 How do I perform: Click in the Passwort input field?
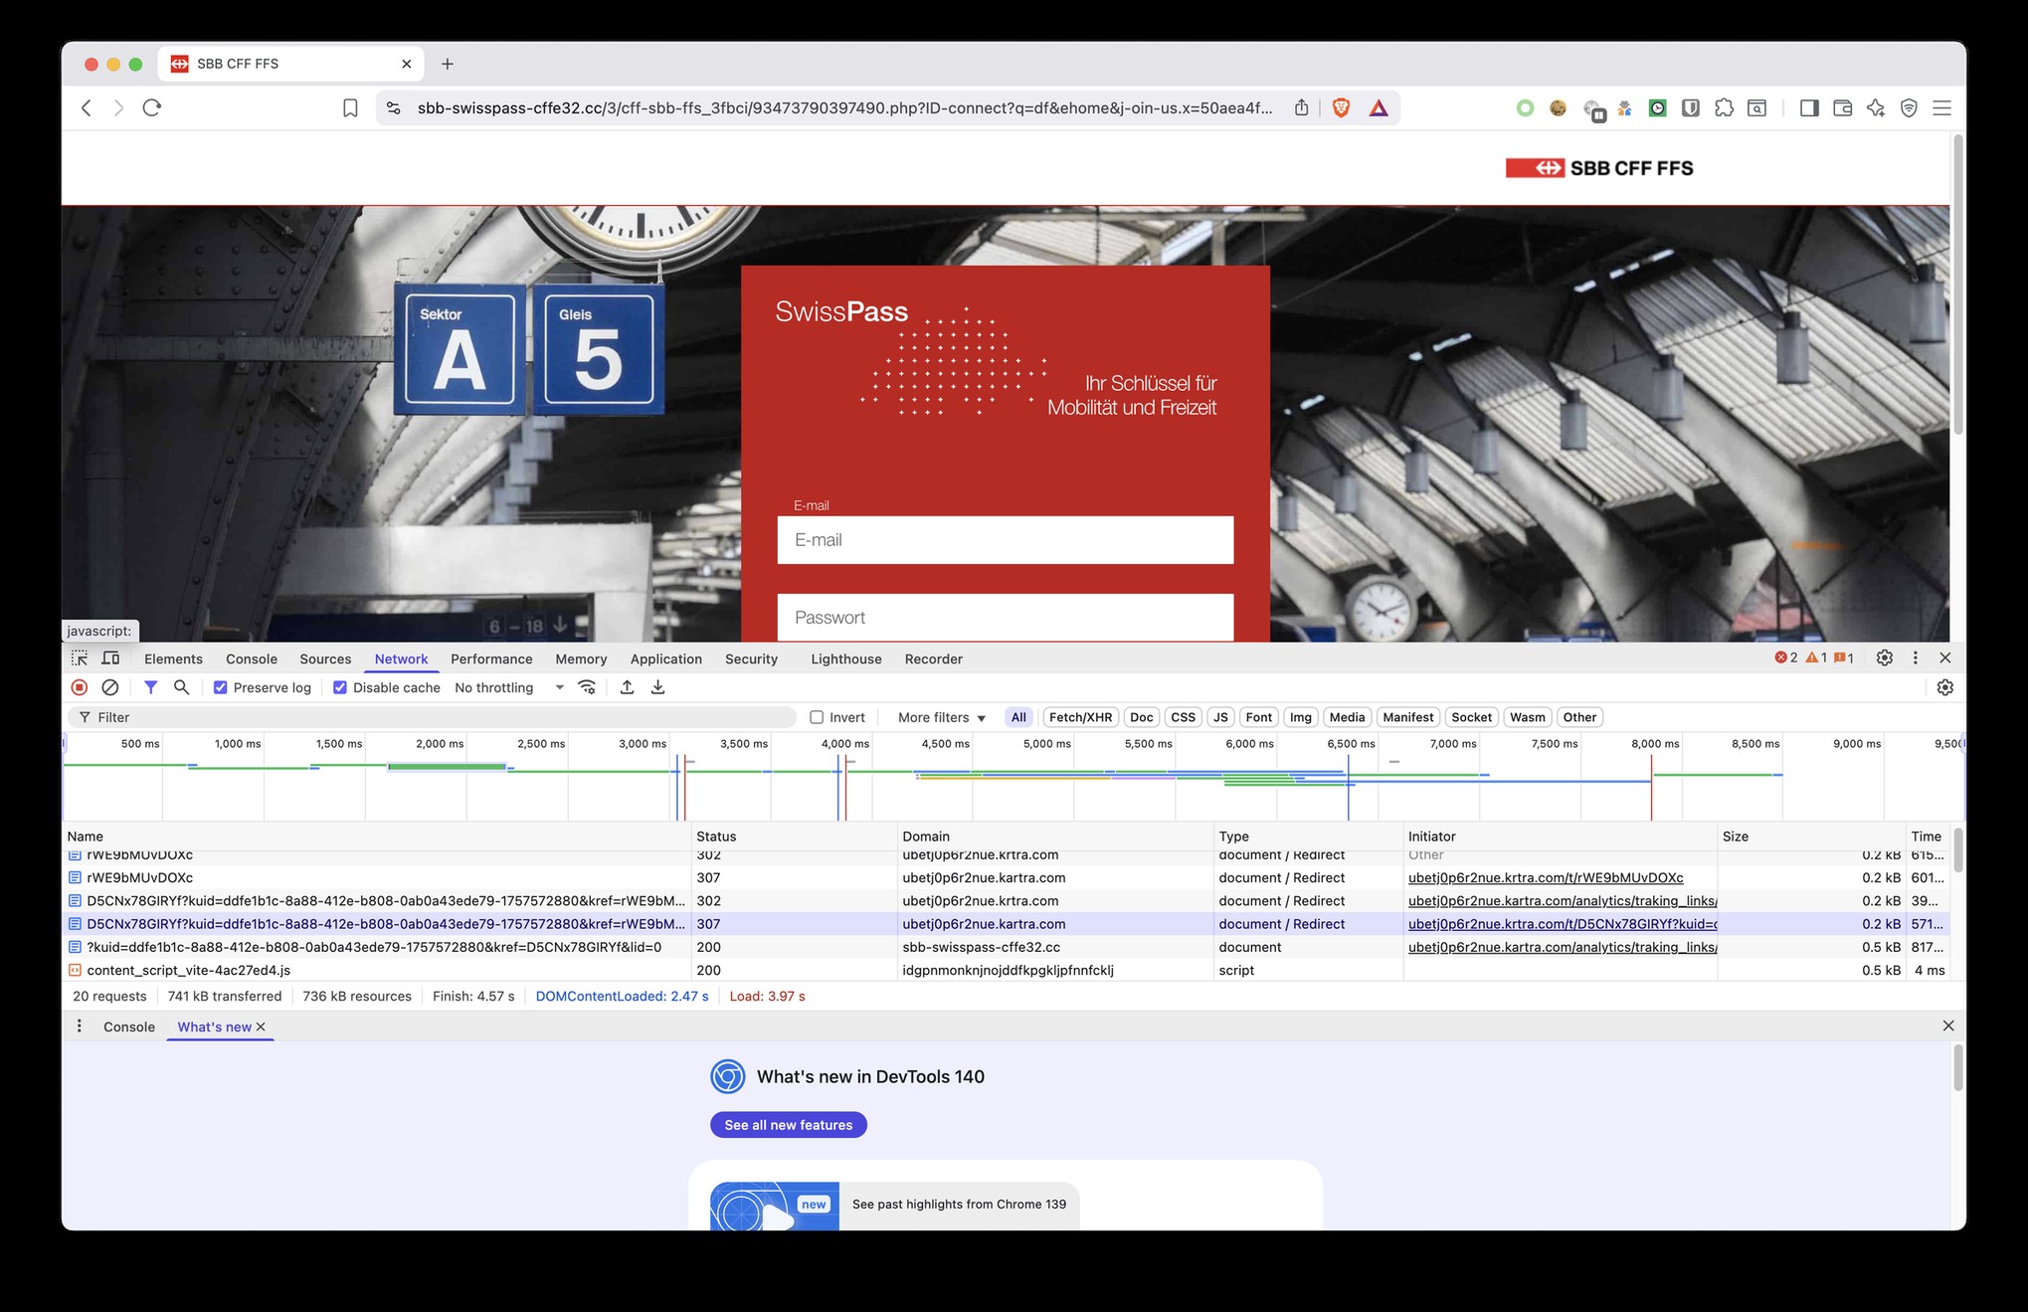(x=1005, y=618)
